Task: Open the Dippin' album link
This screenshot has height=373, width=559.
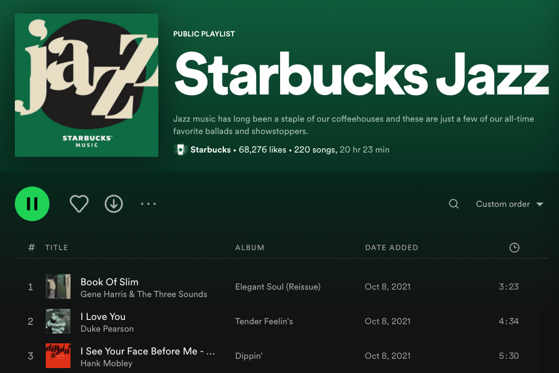Action: coord(249,356)
